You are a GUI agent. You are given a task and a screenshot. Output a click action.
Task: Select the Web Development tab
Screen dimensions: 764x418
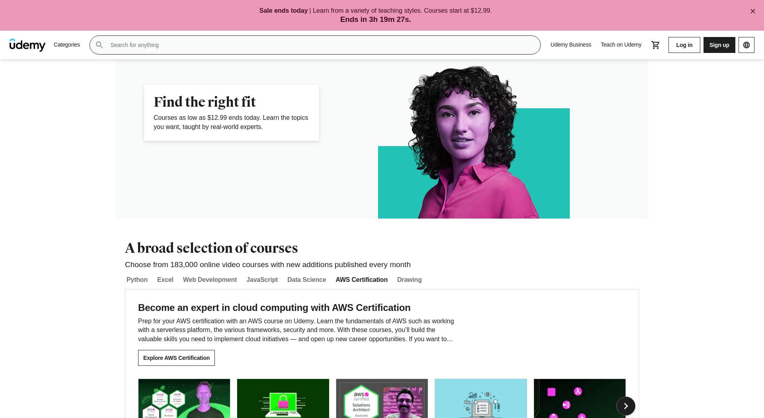(x=210, y=280)
